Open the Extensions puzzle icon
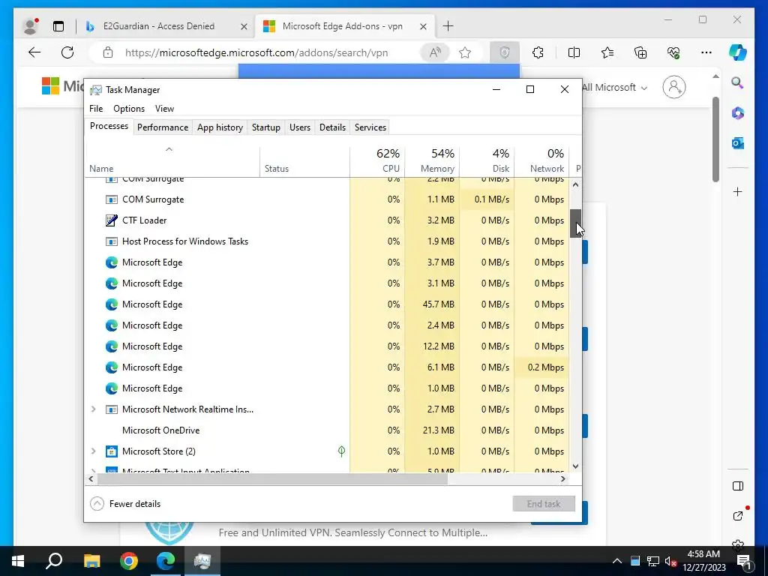 (x=538, y=52)
